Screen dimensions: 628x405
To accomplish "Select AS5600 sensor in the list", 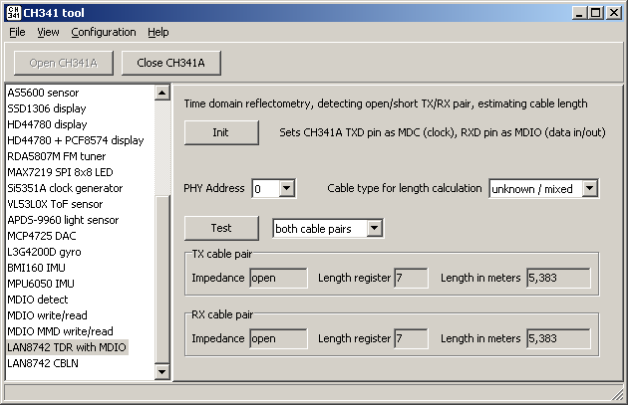I will (43, 93).
